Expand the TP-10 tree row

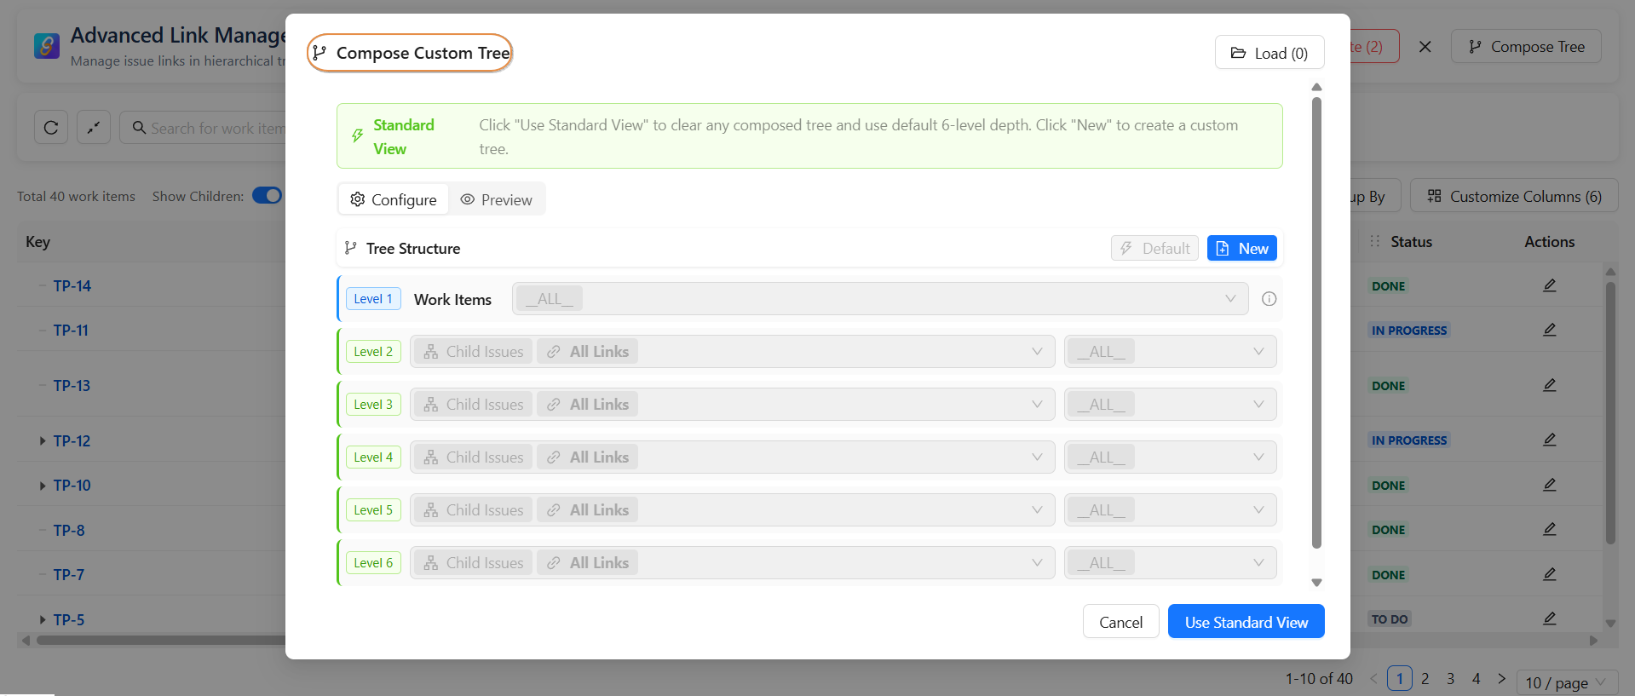point(42,486)
